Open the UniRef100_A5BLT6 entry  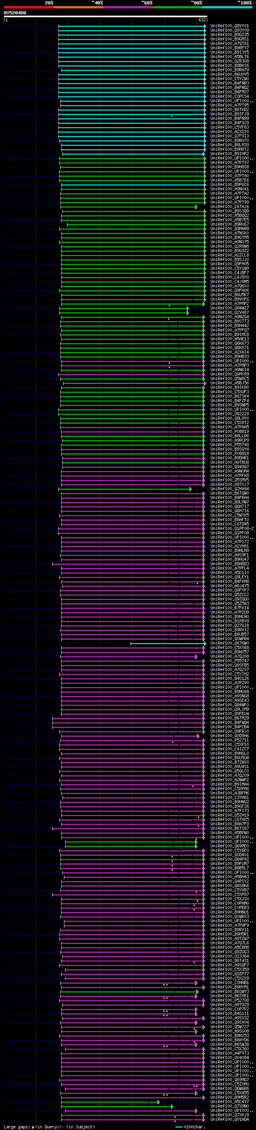pyautogui.click(x=229, y=57)
